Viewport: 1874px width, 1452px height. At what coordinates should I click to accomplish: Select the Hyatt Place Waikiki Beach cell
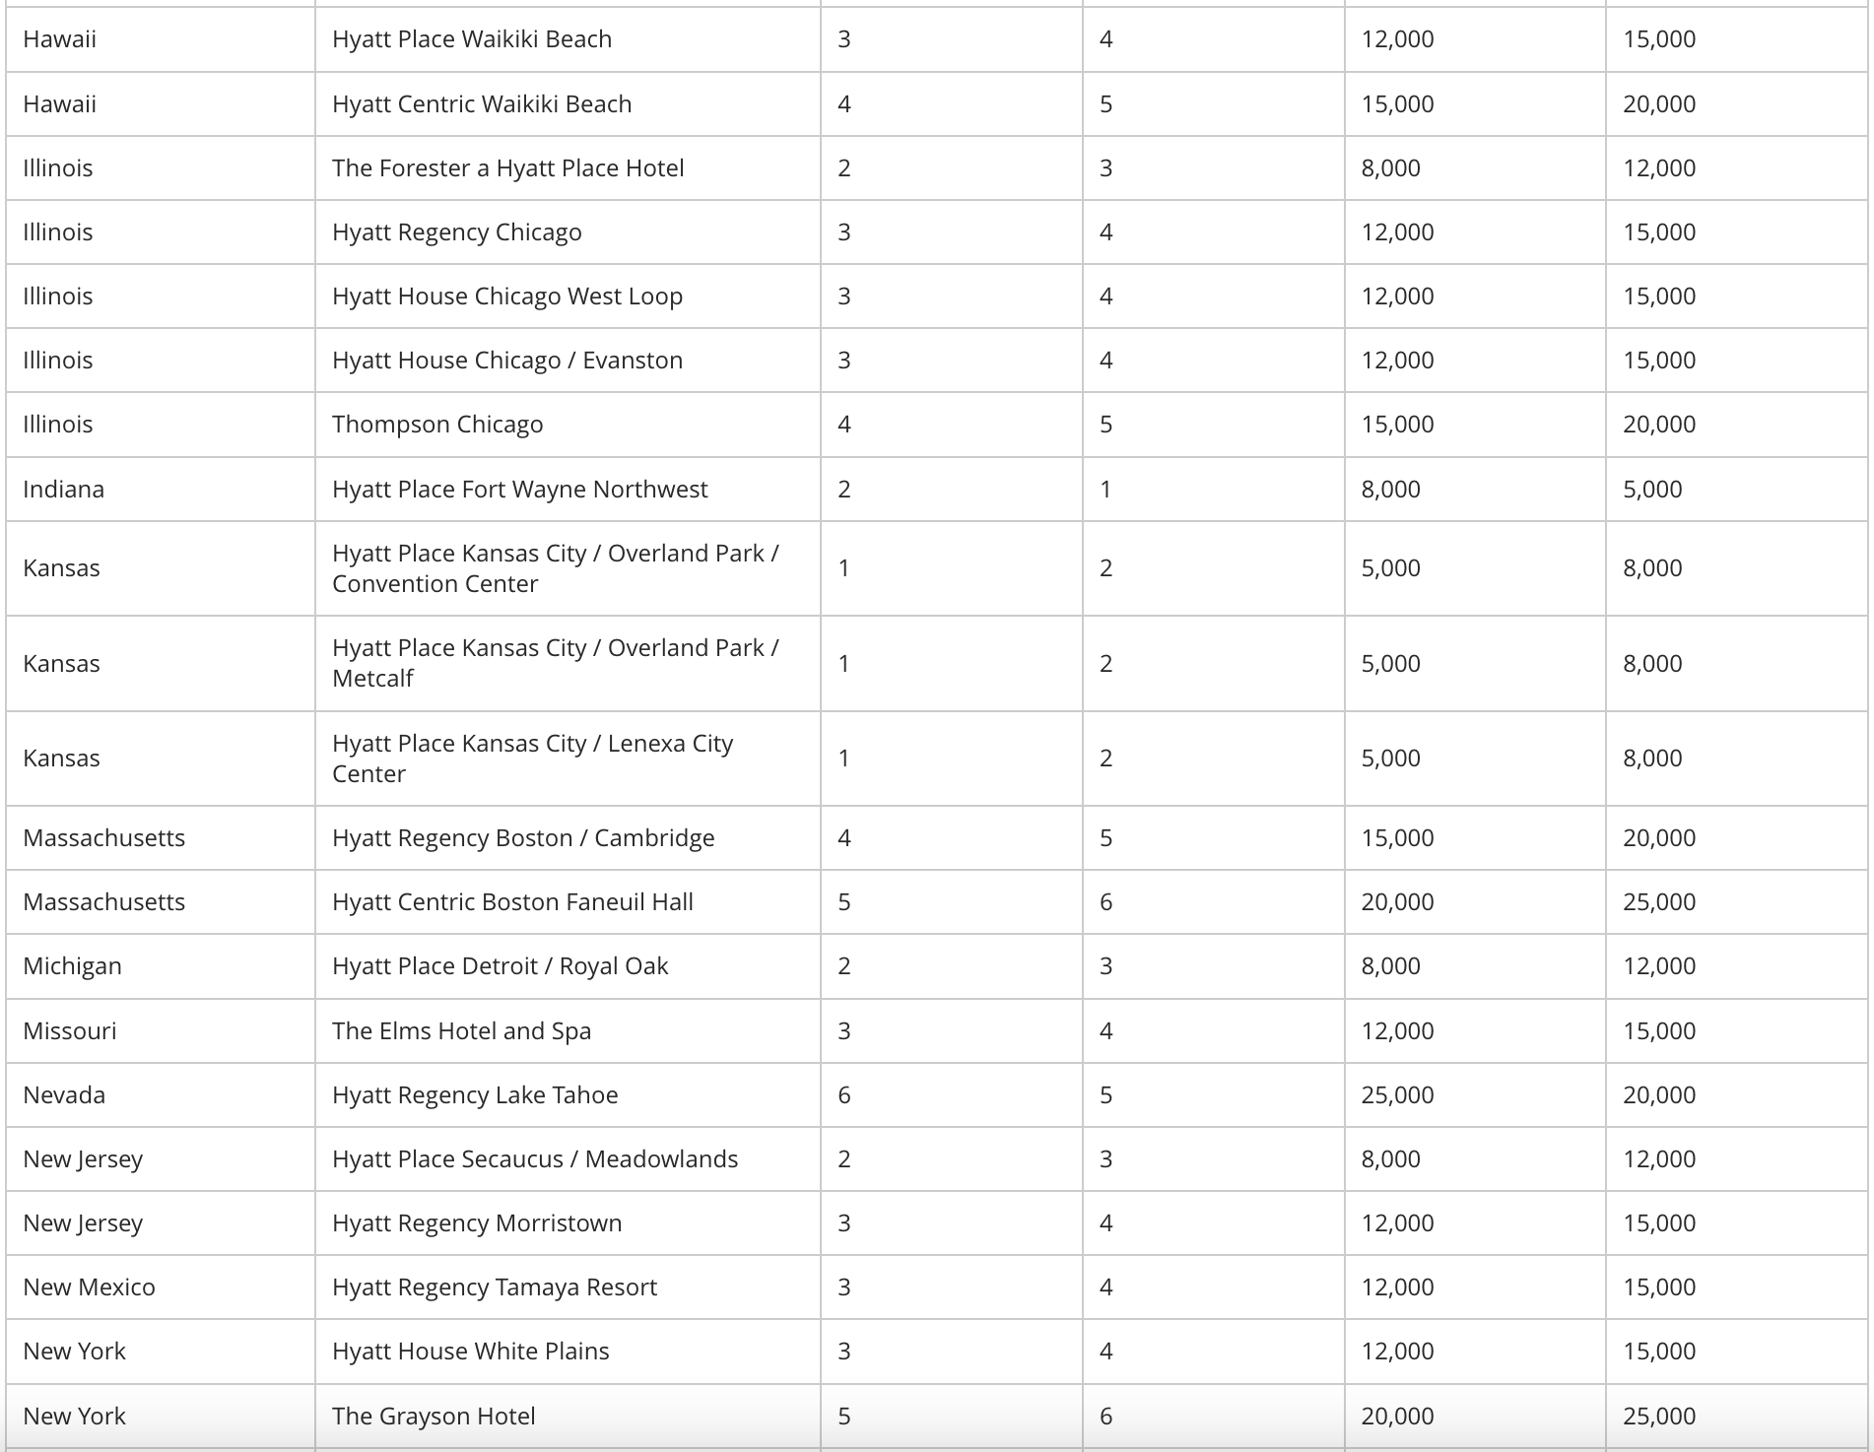point(568,39)
